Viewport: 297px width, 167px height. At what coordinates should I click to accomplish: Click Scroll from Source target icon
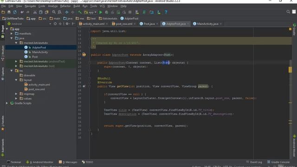tap(55, 24)
